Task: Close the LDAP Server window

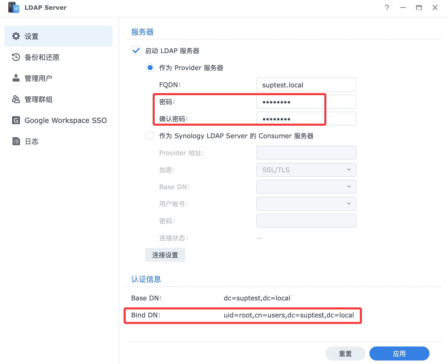Action: pos(435,8)
